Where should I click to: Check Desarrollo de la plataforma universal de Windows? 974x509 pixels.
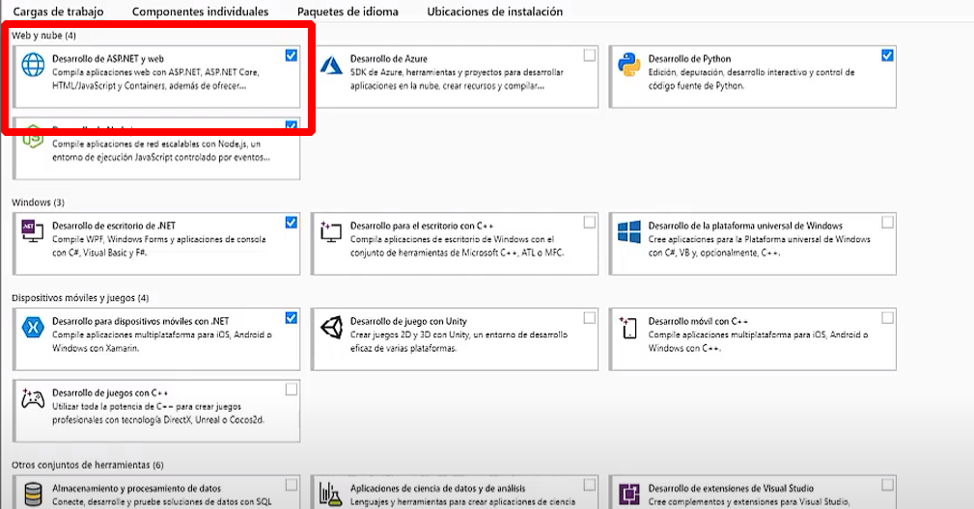pyautogui.click(x=888, y=222)
